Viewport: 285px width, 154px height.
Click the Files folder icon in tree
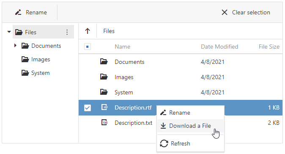tap(19, 32)
